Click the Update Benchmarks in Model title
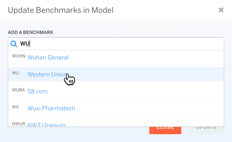Screen dimensions: 232x142 click(61, 10)
